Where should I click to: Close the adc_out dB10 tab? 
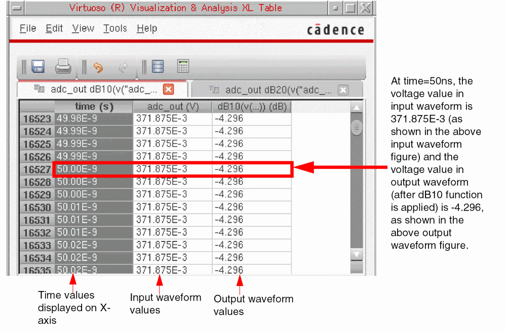click(x=169, y=89)
